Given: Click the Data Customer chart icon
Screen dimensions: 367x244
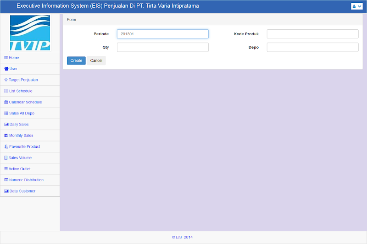Looking at the screenshot, I should click(x=6, y=191).
